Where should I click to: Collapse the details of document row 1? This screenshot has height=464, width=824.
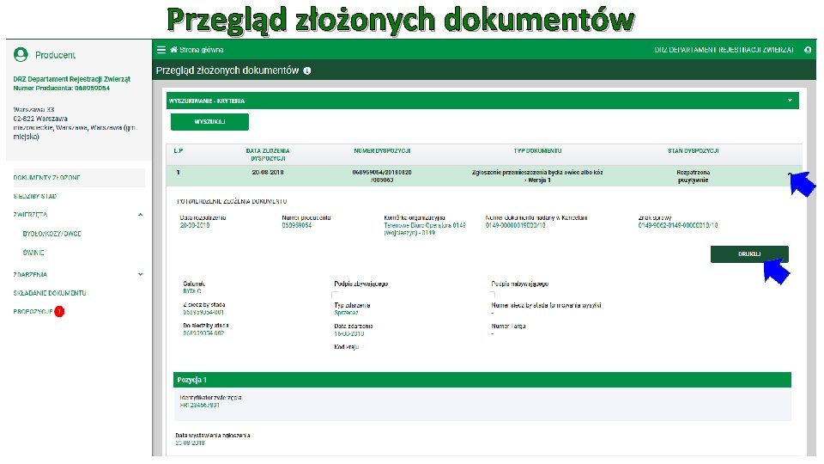pos(790,174)
